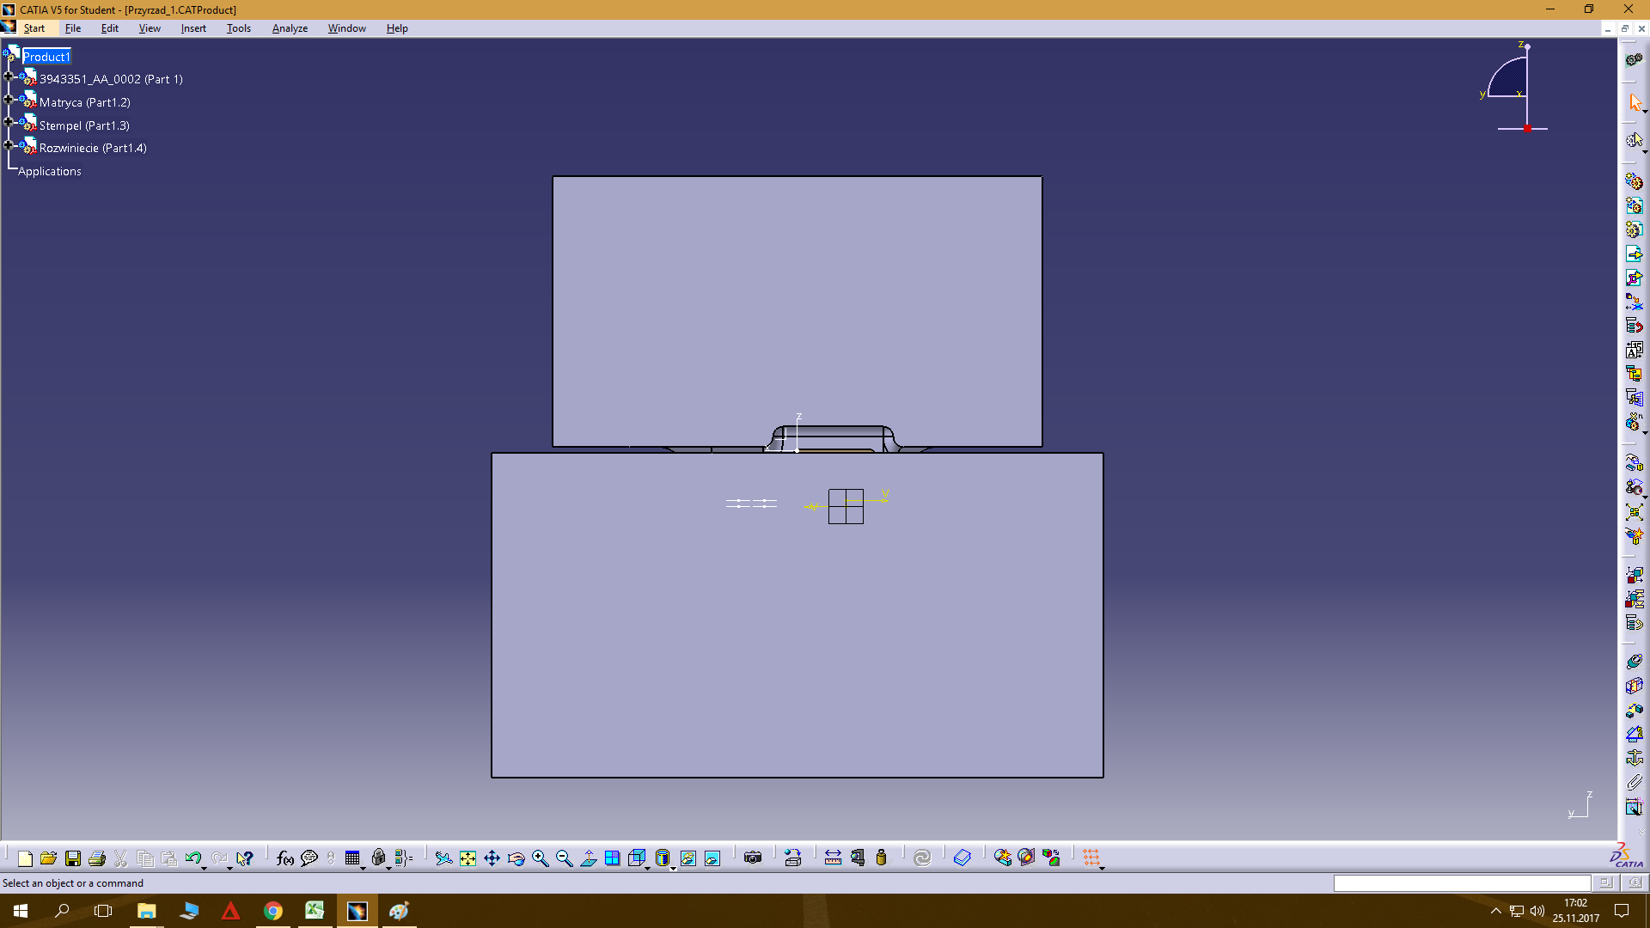The height and width of the screenshot is (928, 1650).
Task: Toggle the grid snap icon at toolbar end
Action: tap(1091, 858)
